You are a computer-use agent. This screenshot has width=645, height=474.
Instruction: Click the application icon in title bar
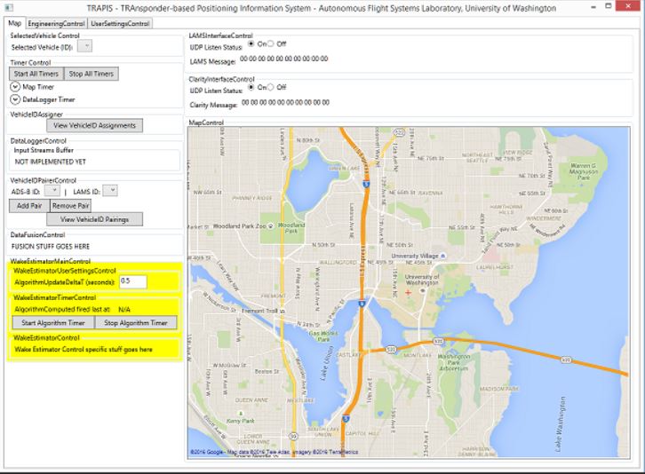[x=9, y=7]
